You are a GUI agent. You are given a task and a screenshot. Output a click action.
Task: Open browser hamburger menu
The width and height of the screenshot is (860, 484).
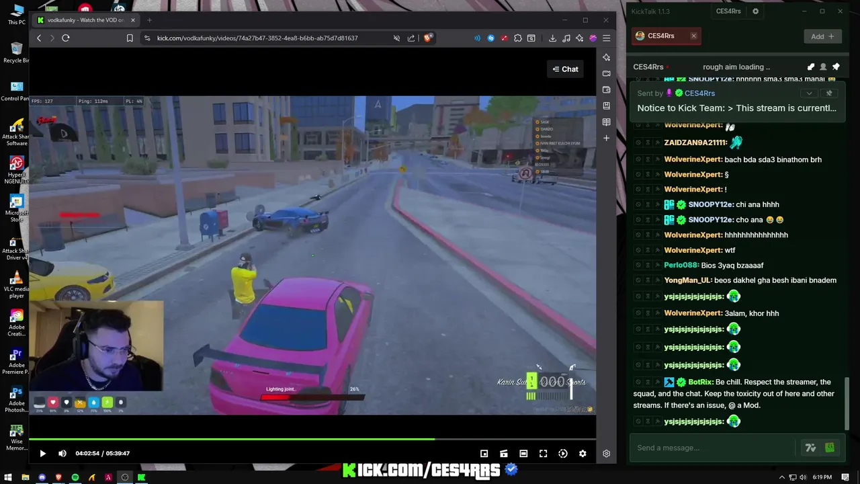[x=606, y=38]
